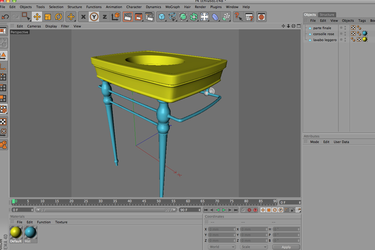Switch the coordinate system icon

pyautogui.click(x=115, y=17)
